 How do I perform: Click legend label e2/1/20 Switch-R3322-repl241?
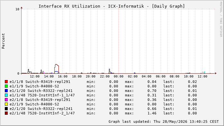41,109
